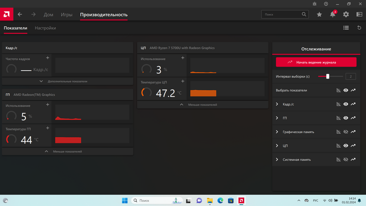Open the Игры menu tab
The height and width of the screenshot is (206, 366).
point(67,15)
